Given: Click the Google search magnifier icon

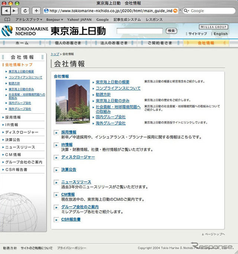Looking at the screenshot, I should pos(186,11).
